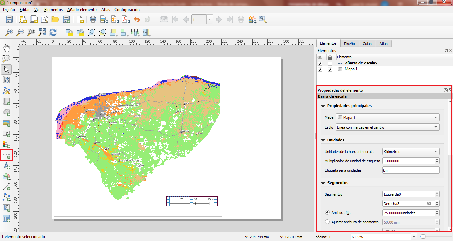Toggle visibility checkbox for Mapa 1
453x241 pixels.
pos(320,70)
